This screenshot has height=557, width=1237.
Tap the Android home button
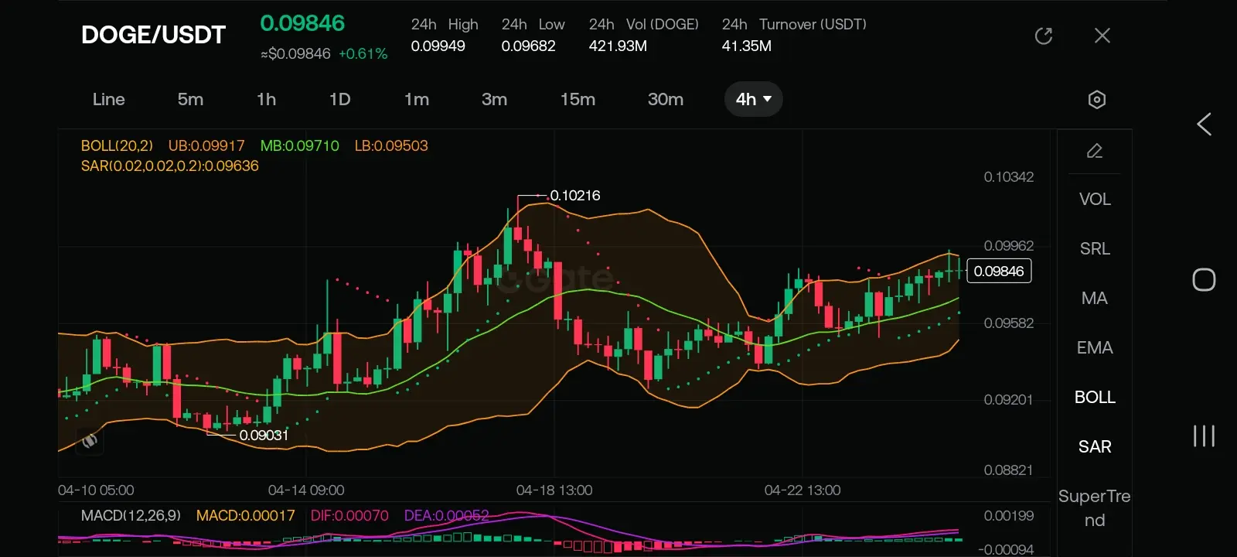(x=1204, y=279)
